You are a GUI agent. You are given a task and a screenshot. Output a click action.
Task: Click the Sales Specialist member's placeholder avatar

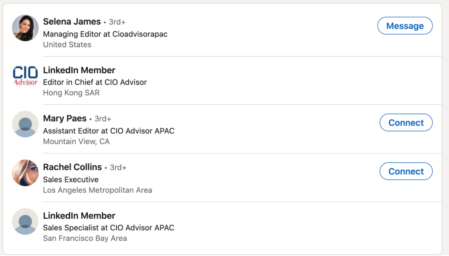coord(25,221)
